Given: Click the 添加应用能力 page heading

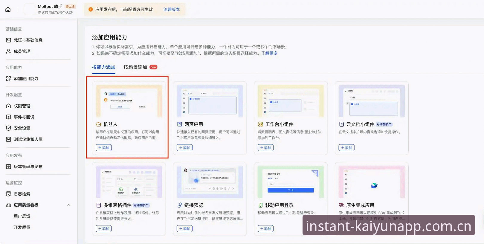Looking at the screenshot, I should point(109,37).
